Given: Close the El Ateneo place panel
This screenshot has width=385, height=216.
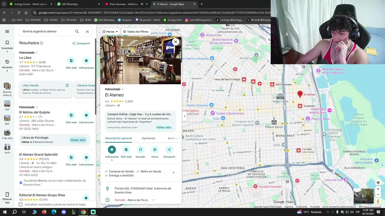Looking at the screenshot, I should (176, 42).
